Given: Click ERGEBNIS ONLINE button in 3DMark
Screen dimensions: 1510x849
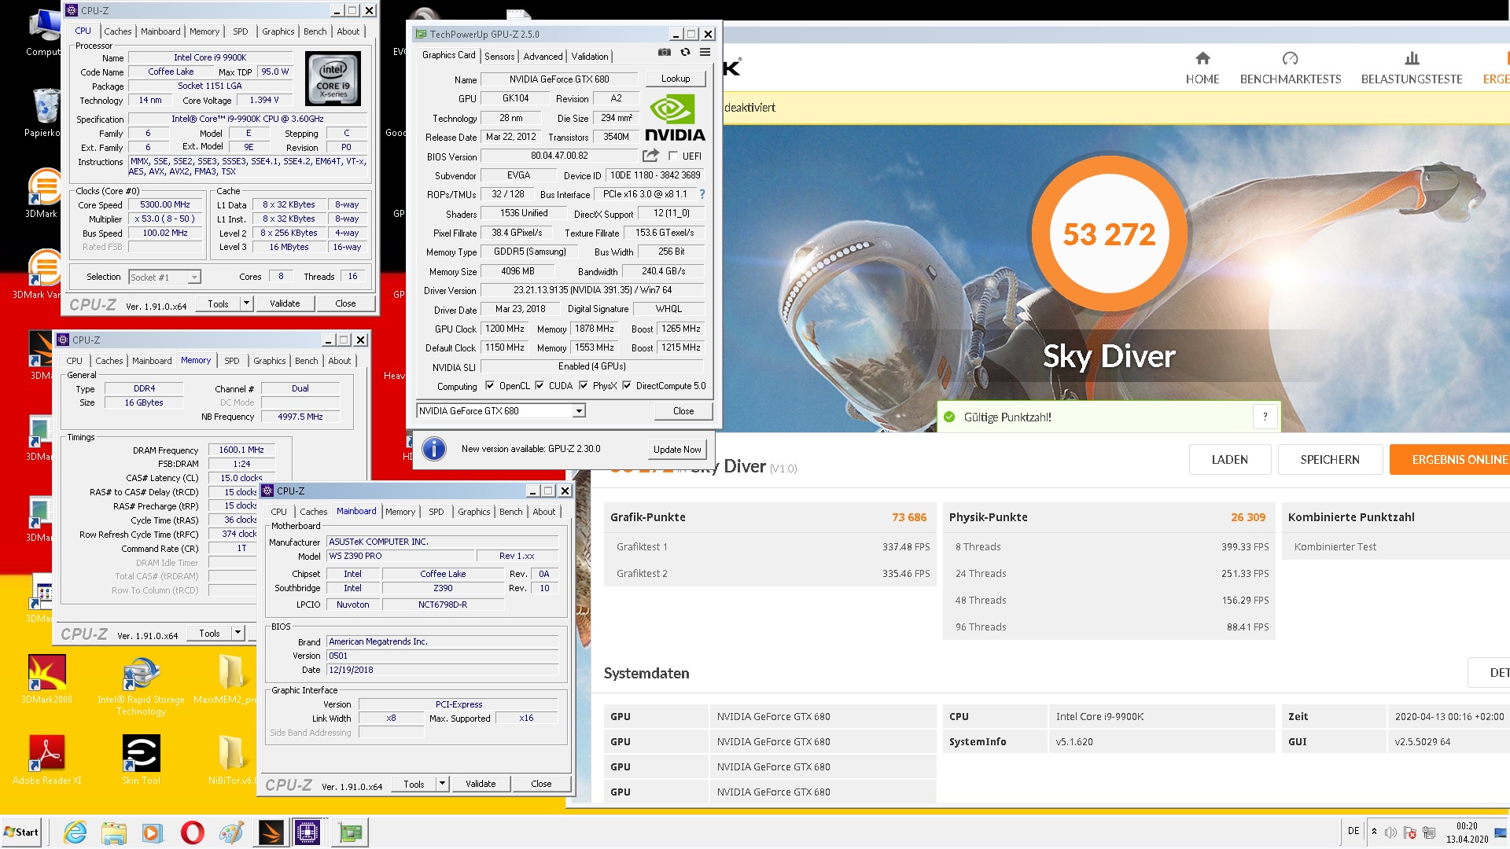Looking at the screenshot, I should (1449, 460).
